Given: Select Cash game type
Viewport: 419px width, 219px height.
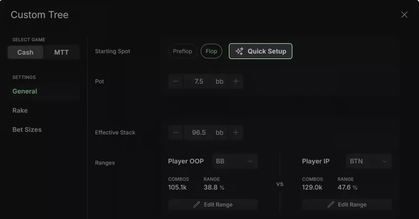Looking at the screenshot, I should 26,52.
